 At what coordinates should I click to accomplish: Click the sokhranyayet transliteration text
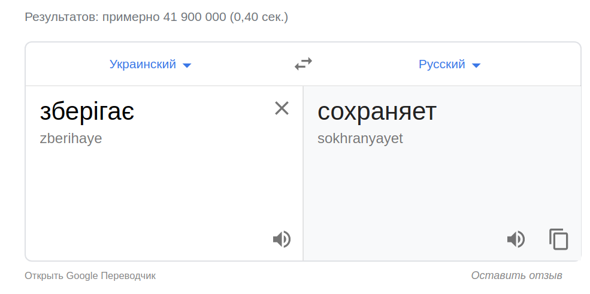360,138
